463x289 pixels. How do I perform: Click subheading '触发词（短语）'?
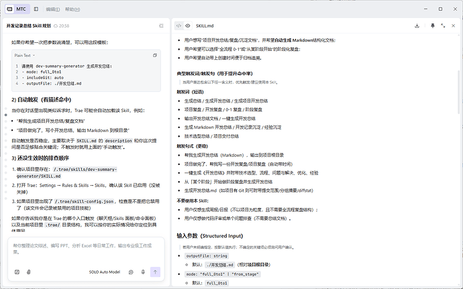click(190, 92)
